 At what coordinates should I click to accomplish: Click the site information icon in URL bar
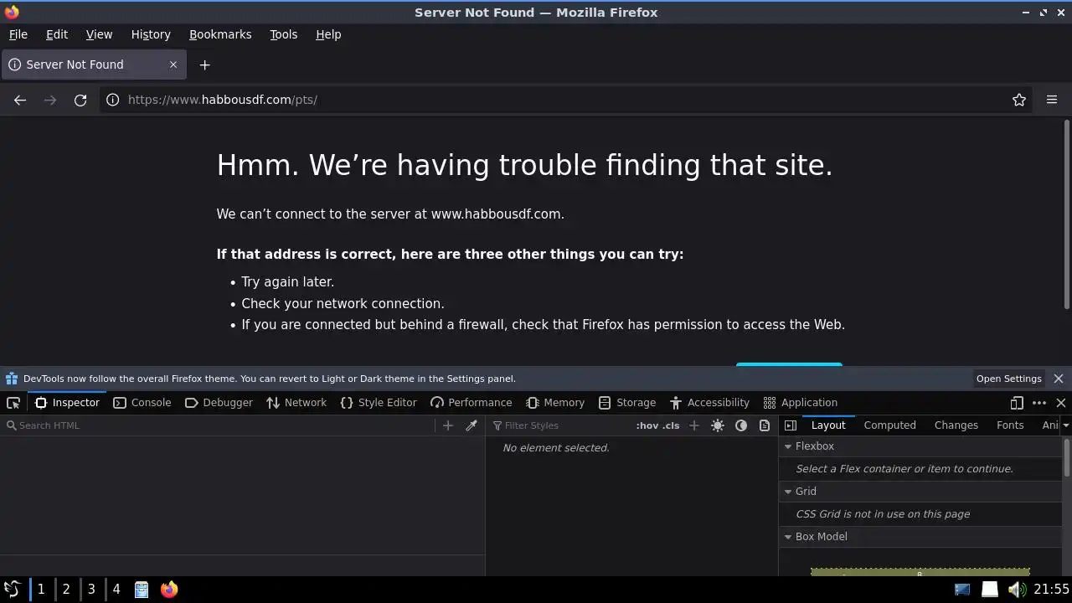coord(113,100)
